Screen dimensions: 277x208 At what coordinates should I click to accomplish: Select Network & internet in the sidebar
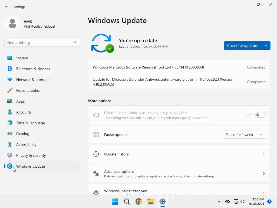42,80
